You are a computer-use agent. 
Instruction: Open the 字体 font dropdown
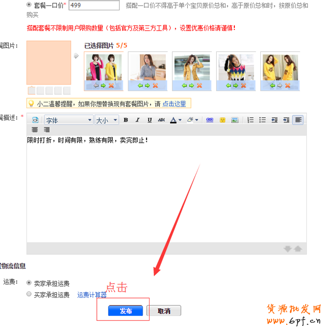pos(68,120)
